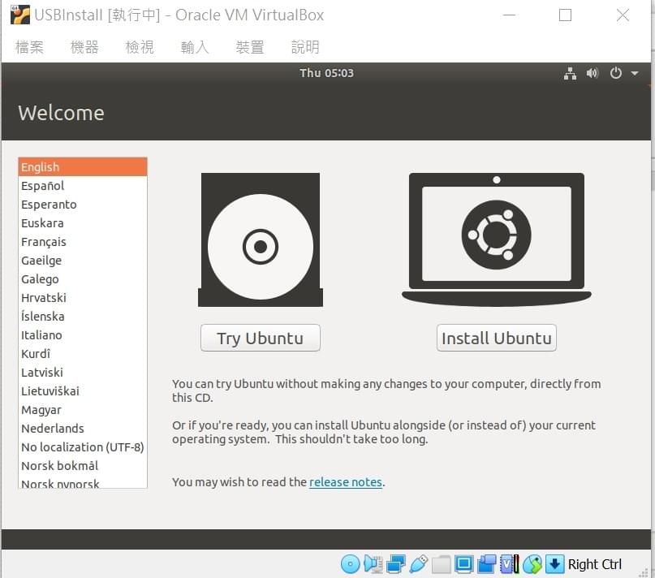Click the keyboard capture arrow icon

(x=554, y=564)
